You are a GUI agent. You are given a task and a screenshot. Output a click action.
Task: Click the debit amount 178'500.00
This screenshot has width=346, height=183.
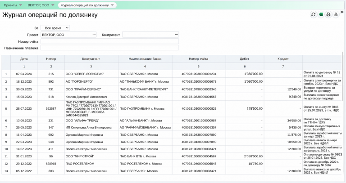[x=255, y=108]
